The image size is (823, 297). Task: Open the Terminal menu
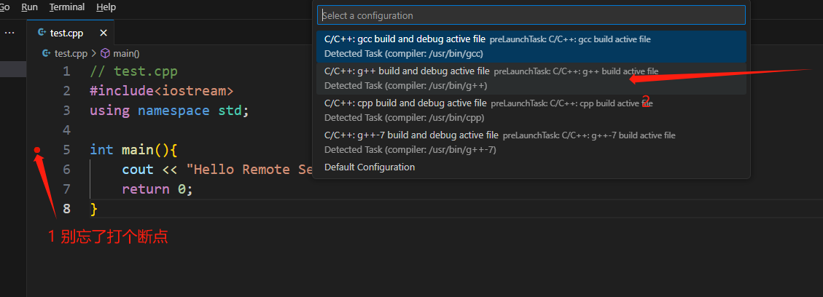pyautogui.click(x=67, y=7)
